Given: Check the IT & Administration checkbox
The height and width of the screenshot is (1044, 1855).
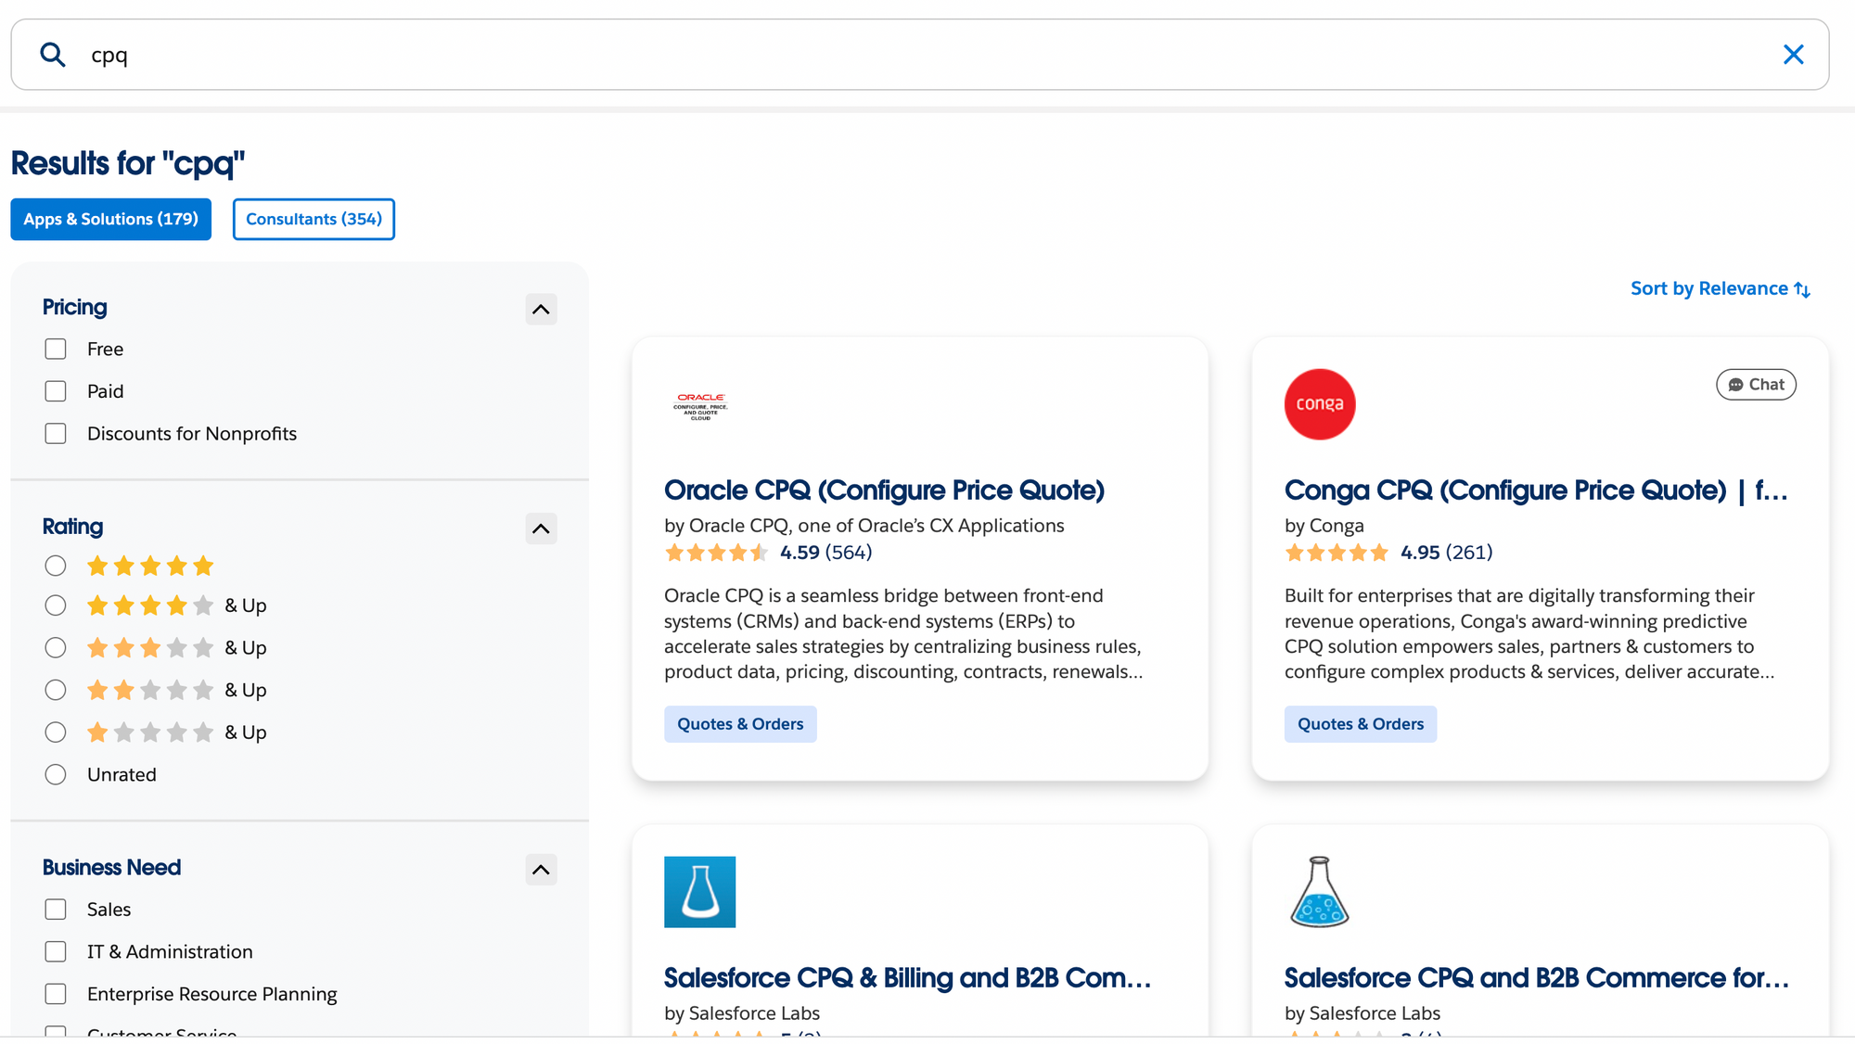Looking at the screenshot, I should (x=56, y=951).
